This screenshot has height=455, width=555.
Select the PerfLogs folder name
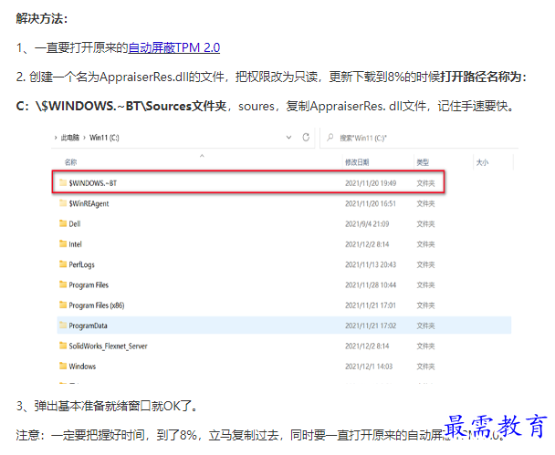[82, 264]
